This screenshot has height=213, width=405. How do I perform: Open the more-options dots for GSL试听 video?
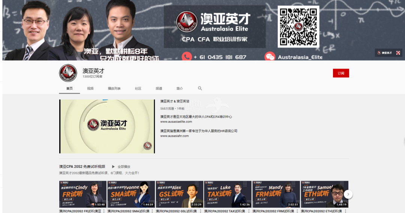coord(201,211)
